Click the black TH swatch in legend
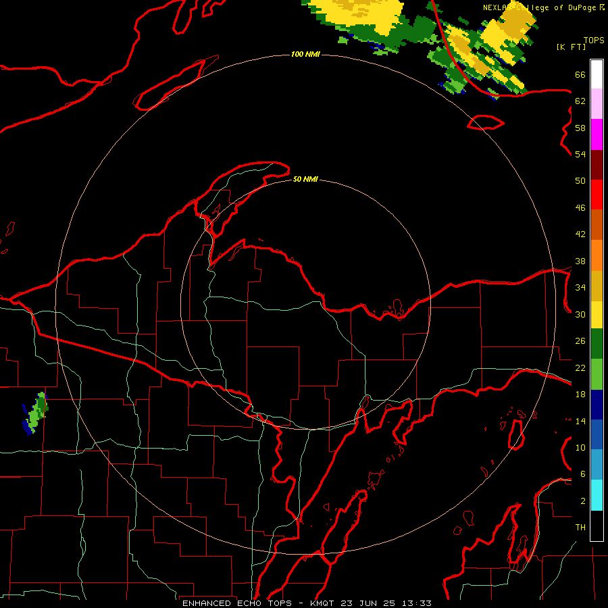The image size is (608, 608). tap(597, 526)
